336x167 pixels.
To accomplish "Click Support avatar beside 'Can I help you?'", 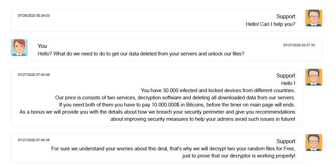I will pos(314,18).
